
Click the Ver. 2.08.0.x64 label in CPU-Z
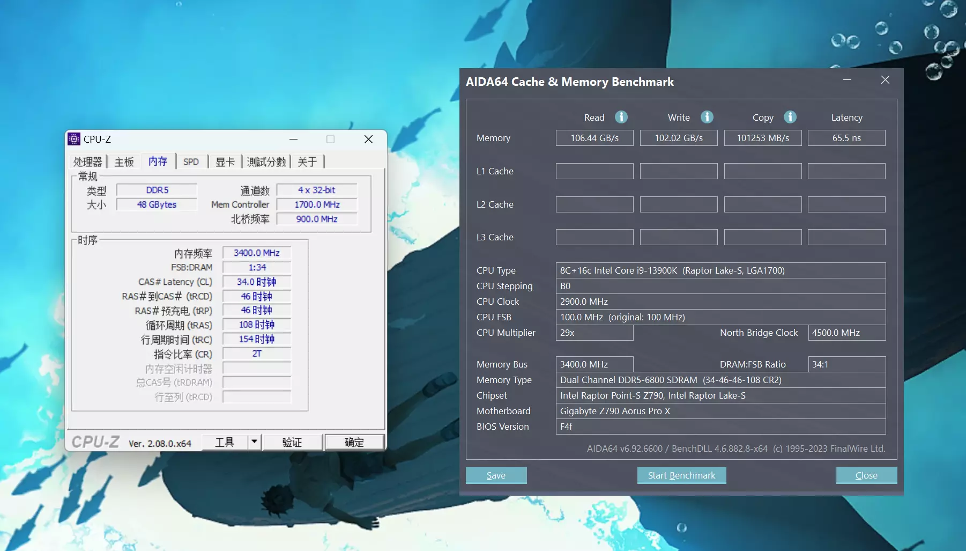(x=160, y=444)
